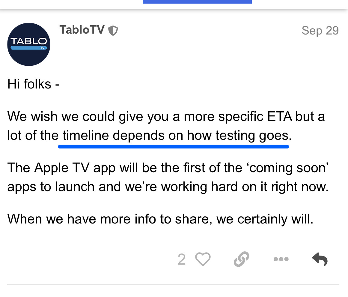The width and height of the screenshot is (348, 297).
Task: Click the blue underline beneath 'timeline depends'
Action: (173, 147)
